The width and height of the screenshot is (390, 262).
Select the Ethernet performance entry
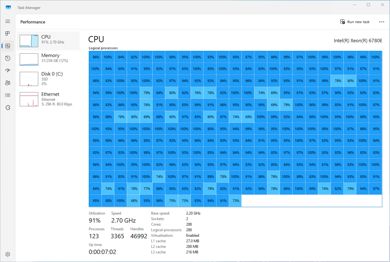[48, 99]
